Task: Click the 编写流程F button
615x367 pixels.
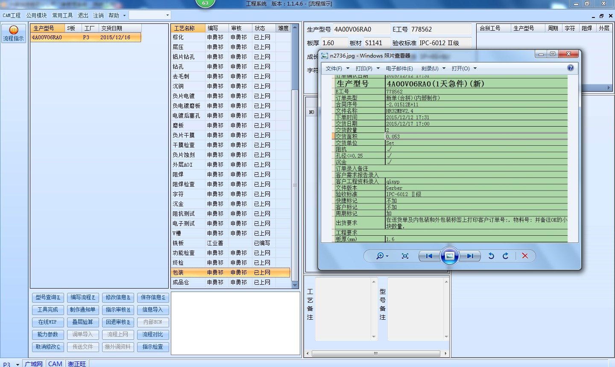Action: pyautogui.click(x=83, y=298)
